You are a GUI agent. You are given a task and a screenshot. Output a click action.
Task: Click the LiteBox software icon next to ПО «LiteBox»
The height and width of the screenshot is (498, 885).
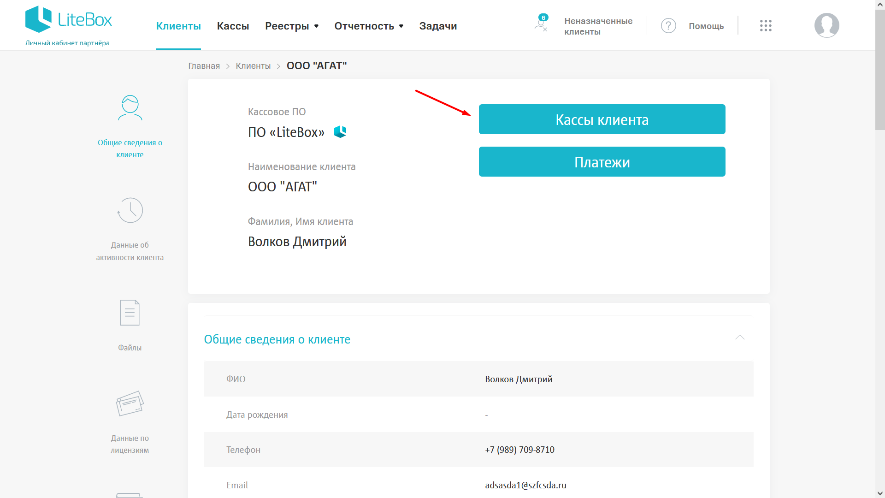pyautogui.click(x=340, y=132)
